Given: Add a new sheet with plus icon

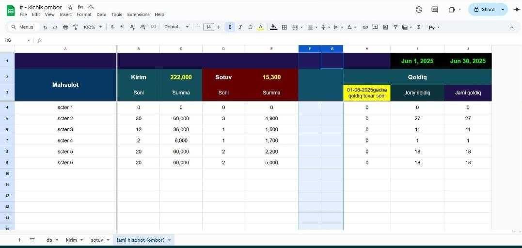Looking at the screenshot, I should [19, 240].
